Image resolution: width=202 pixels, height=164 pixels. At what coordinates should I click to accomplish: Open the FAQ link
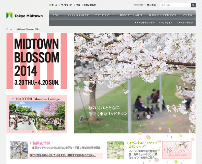pos(77,5)
